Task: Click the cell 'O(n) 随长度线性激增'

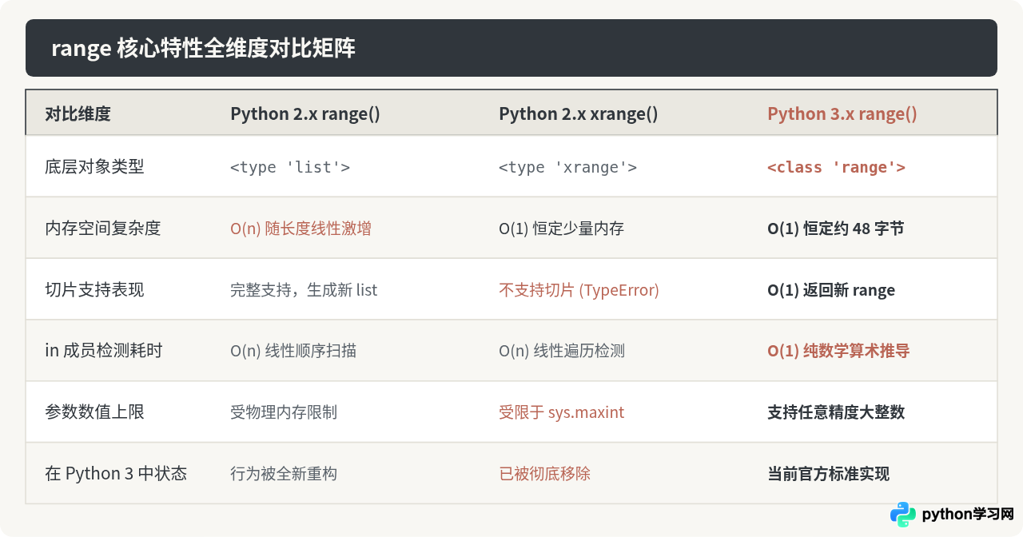Action: click(x=301, y=229)
